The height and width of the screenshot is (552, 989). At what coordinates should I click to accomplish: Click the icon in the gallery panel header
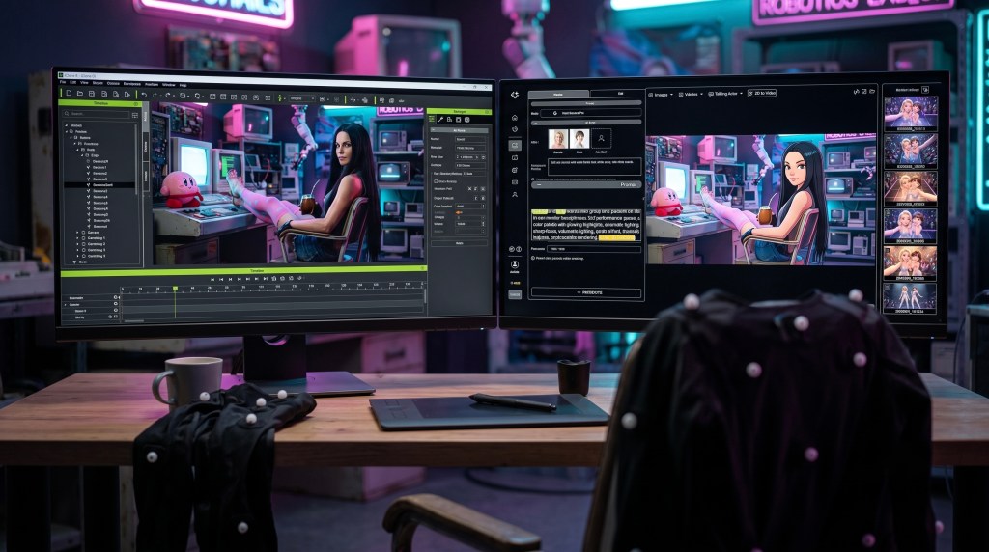pyautogui.click(x=924, y=90)
